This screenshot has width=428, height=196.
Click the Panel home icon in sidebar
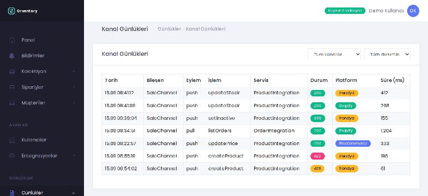12,40
